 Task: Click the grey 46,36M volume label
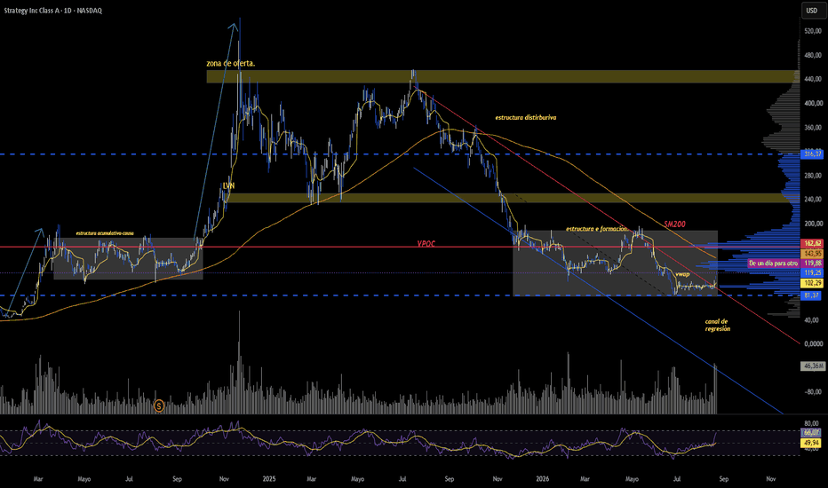coord(813,366)
